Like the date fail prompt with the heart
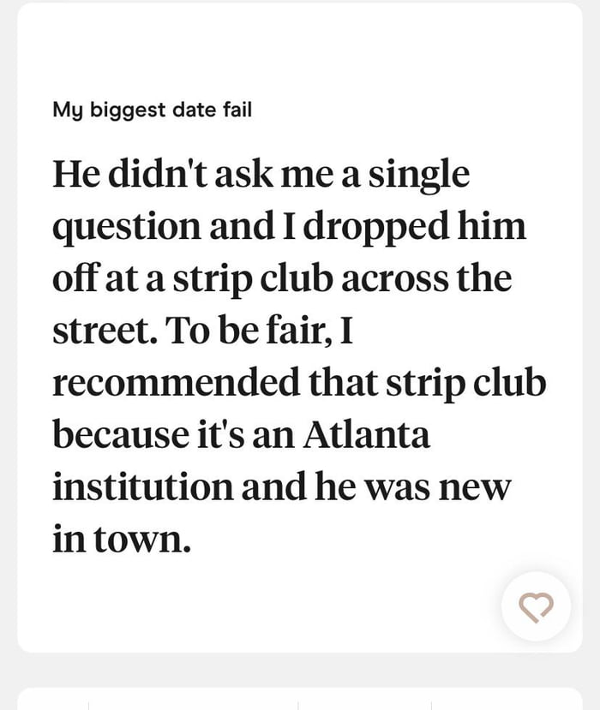 [x=536, y=606]
